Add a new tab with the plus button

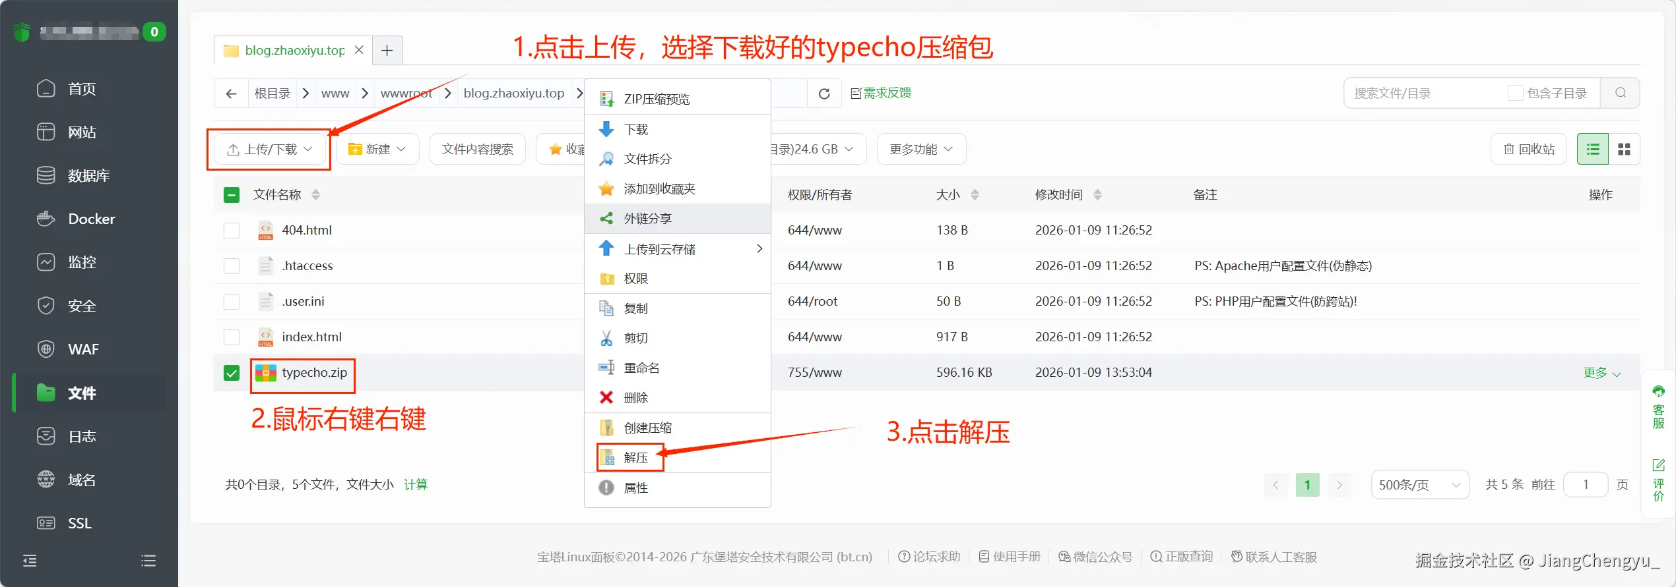387,50
